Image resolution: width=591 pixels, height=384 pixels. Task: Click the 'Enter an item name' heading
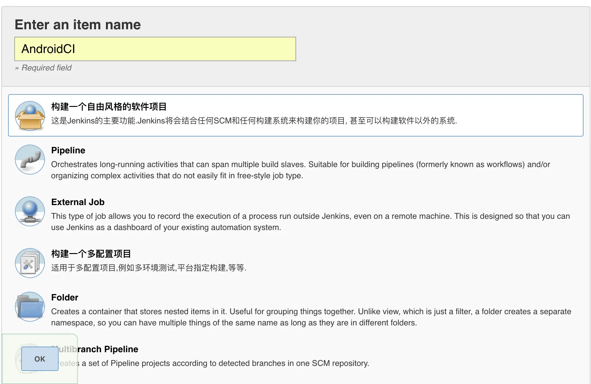click(x=78, y=25)
